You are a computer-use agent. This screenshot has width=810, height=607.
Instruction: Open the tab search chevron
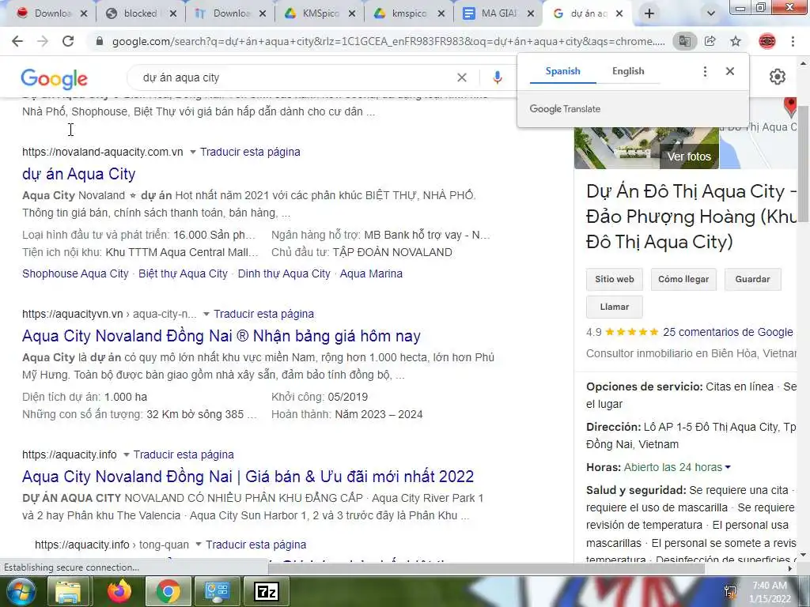pyautogui.click(x=711, y=14)
